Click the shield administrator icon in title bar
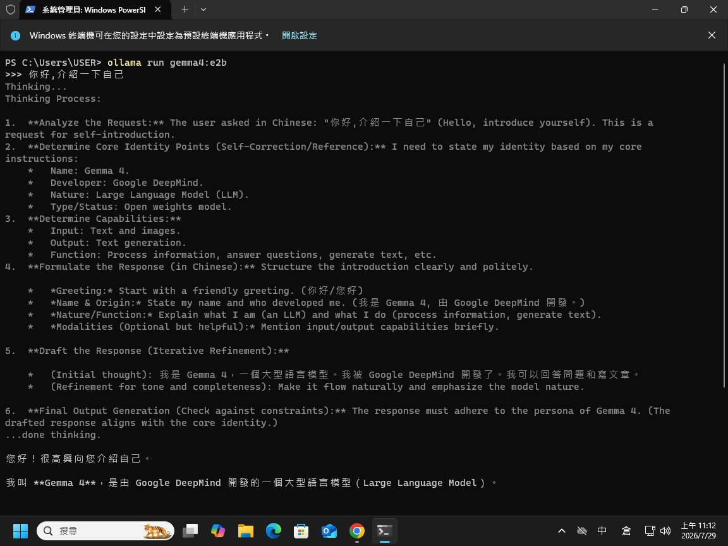This screenshot has height=546, width=728. 10,9
